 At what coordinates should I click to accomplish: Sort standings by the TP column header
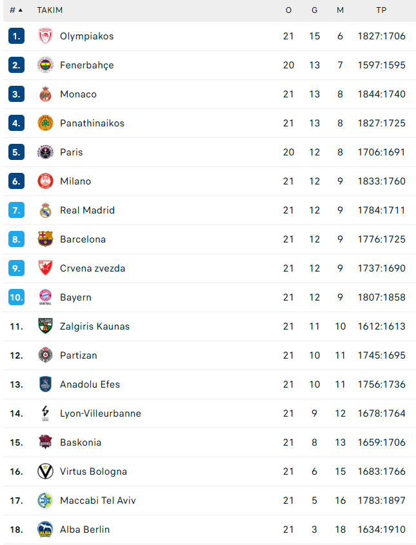381,10
